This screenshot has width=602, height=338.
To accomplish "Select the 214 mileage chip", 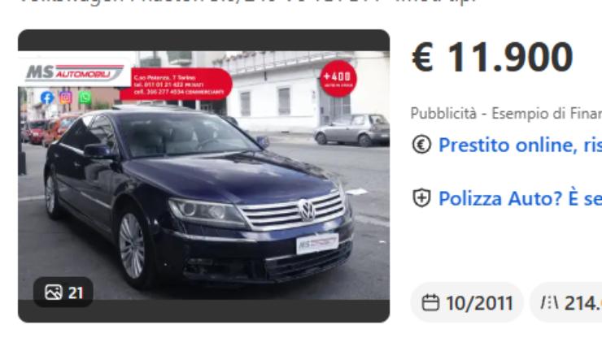I will coord(566,303).
